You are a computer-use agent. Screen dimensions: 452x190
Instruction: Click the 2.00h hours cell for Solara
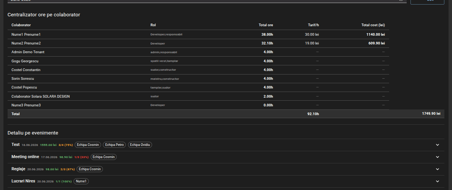pyautogui.click(x=268, y=96)
